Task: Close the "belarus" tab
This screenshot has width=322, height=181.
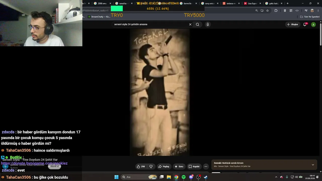Action: pos(239,4)
